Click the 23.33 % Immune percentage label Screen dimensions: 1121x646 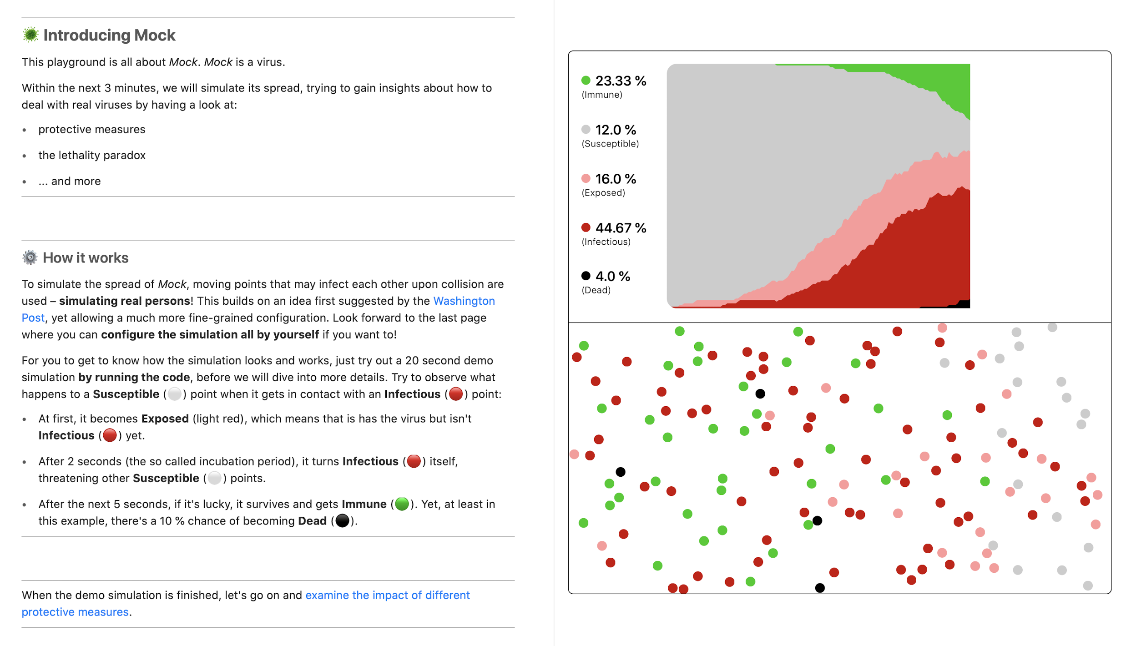pos(621,81)
